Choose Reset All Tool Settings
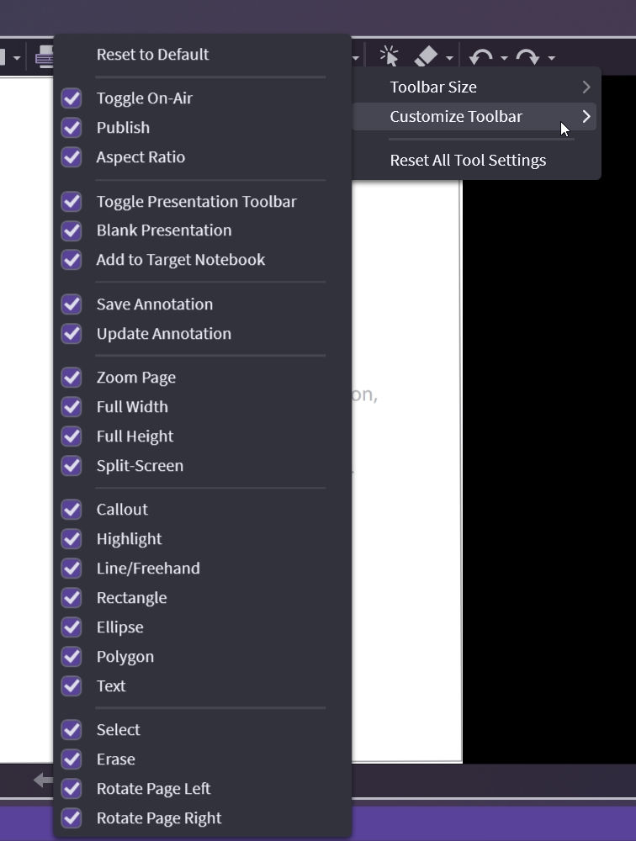Screen dimensions: 636x841 (468, 161)
